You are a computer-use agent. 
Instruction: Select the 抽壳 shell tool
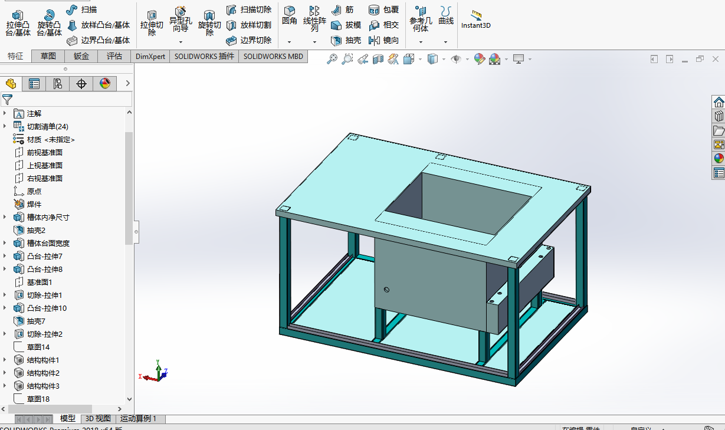[x=346, y=40]
